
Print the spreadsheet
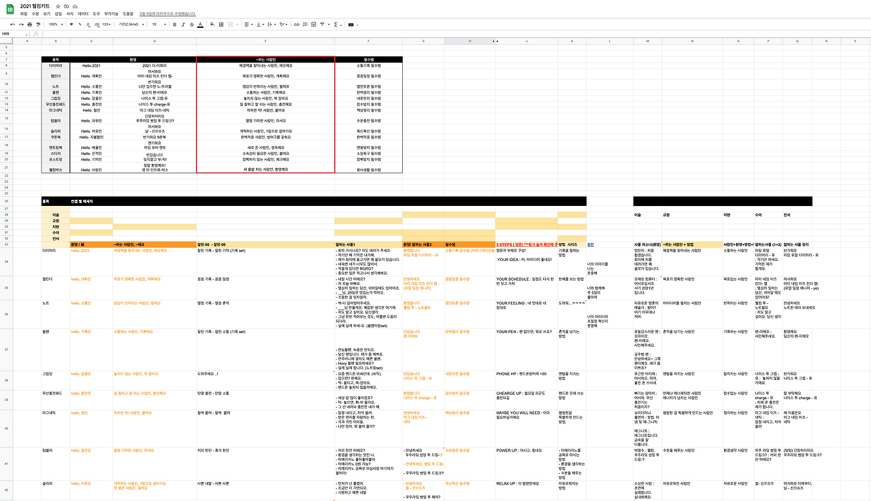click(x=31, y=24)
